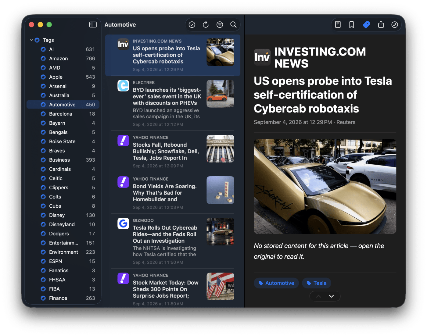The height and width of the screenshot is (336, 427).
Task: Select the Boise State tag
Action: click(63, 141)
